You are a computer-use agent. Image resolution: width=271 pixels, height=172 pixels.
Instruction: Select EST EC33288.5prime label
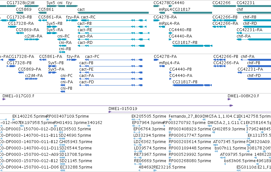click(x=76, y=167)
